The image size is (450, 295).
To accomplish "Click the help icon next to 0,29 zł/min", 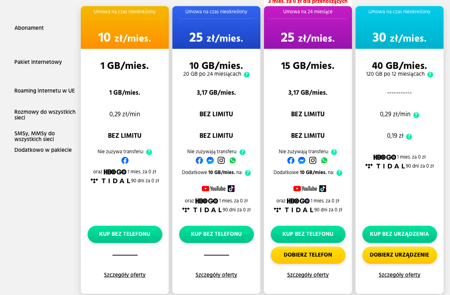I will [416, 115].
